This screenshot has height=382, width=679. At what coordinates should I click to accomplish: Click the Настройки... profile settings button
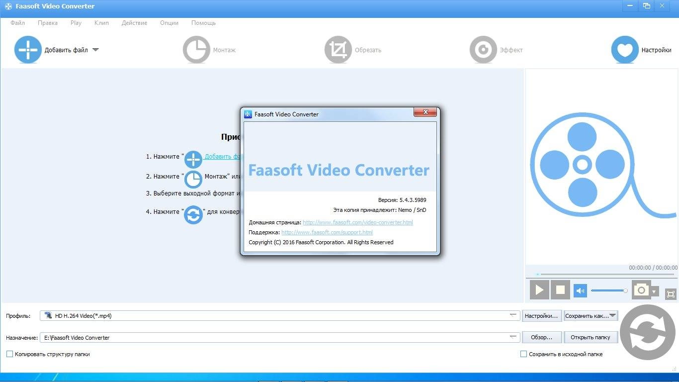pyautogui.click(x=541, y=315)
